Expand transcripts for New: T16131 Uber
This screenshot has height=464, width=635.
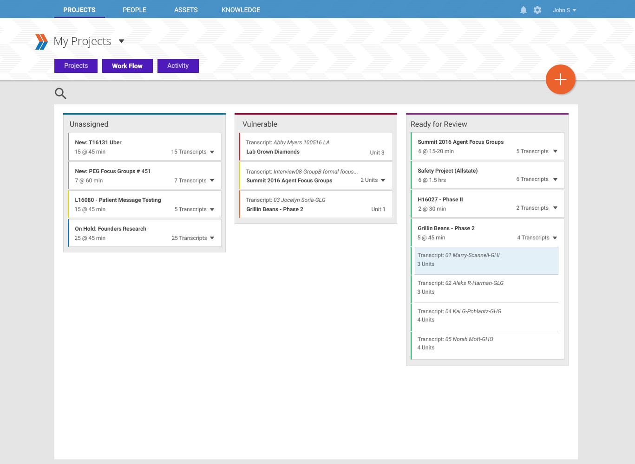(212, 152)
